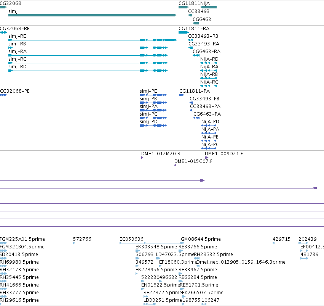Select RE66284.5prime EST
This screenshot has height=306, width=324.
(x=181, y=281)
